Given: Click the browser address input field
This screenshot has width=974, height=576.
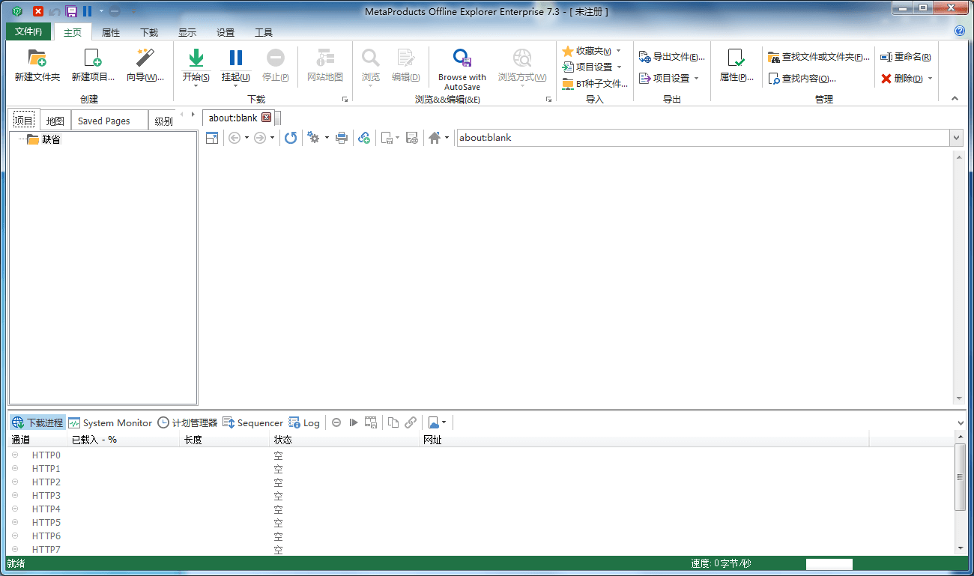Looking at the screenshot, I should [703, 138].
